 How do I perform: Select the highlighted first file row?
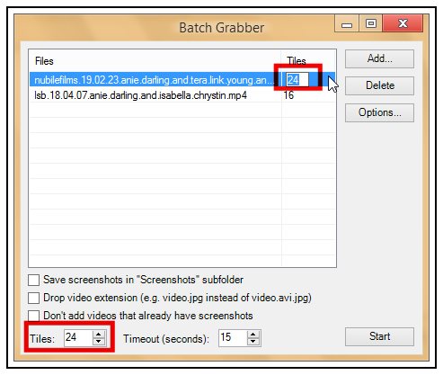tap(182, 80)
